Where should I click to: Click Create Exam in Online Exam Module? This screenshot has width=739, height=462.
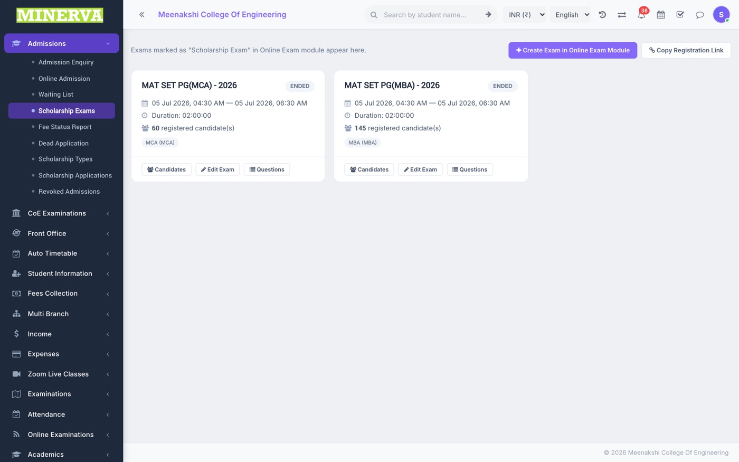(x=573, y=50)
